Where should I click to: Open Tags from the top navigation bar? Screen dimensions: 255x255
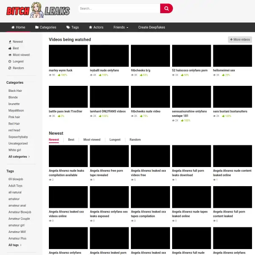[72, 27]
